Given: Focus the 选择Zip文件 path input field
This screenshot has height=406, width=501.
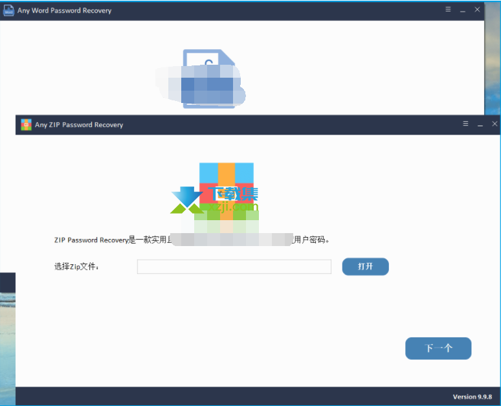Looking at the screenshot, I should [234, 267].
